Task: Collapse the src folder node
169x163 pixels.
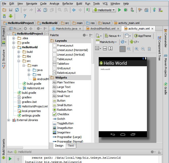Action: (19, 61)
